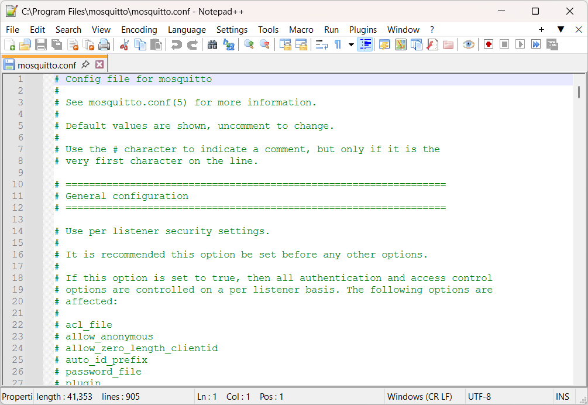Stop macro recording square button

(504, 44)
